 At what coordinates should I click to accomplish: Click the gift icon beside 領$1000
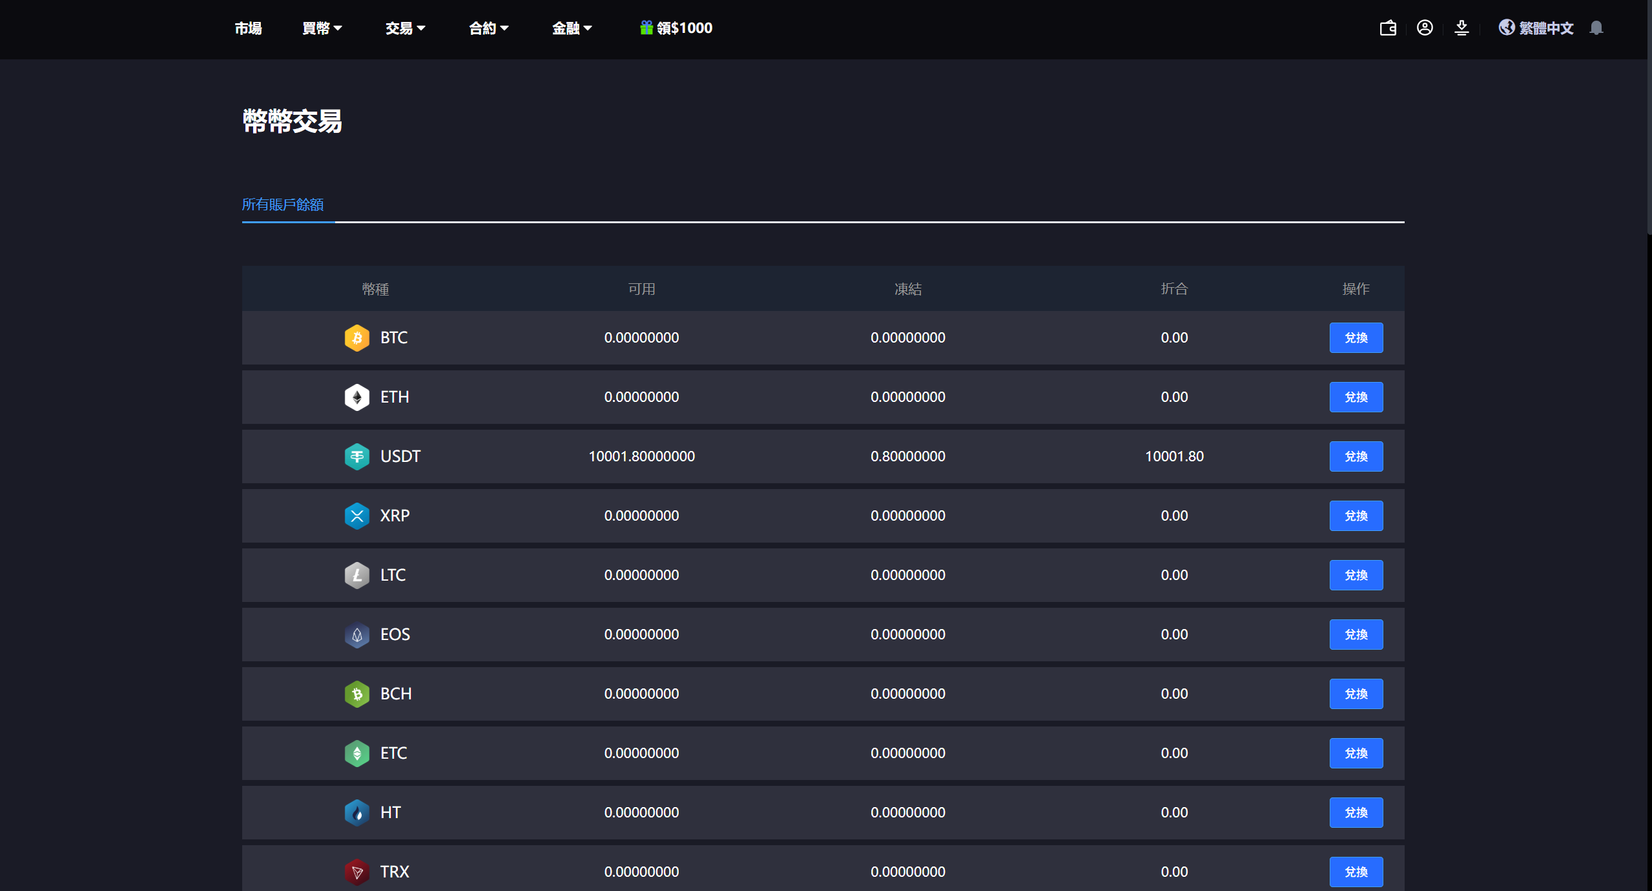pyautogui.click(x=646, y=28)
